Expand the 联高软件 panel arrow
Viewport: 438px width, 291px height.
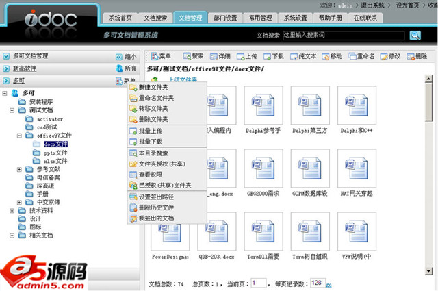coord(6,68)
